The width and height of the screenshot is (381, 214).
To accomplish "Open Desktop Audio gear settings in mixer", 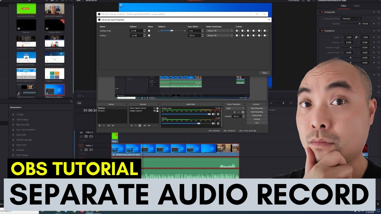I will tap(218, 114).
